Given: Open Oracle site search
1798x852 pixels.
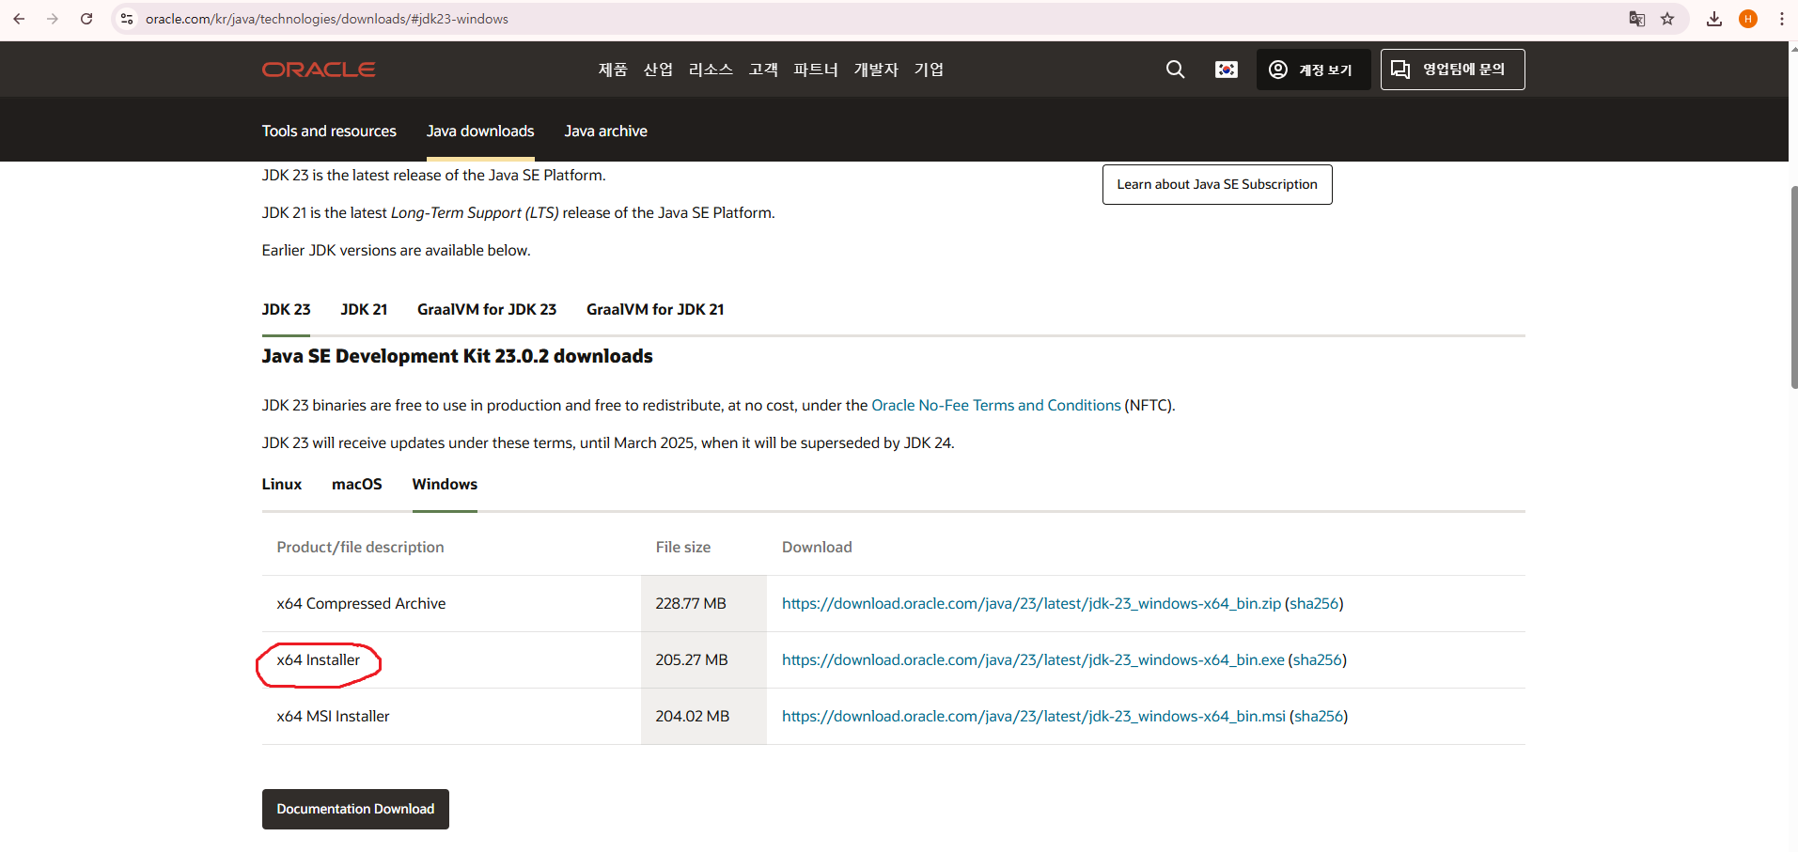Looking at the screenshot, I should coord(1175,70).
